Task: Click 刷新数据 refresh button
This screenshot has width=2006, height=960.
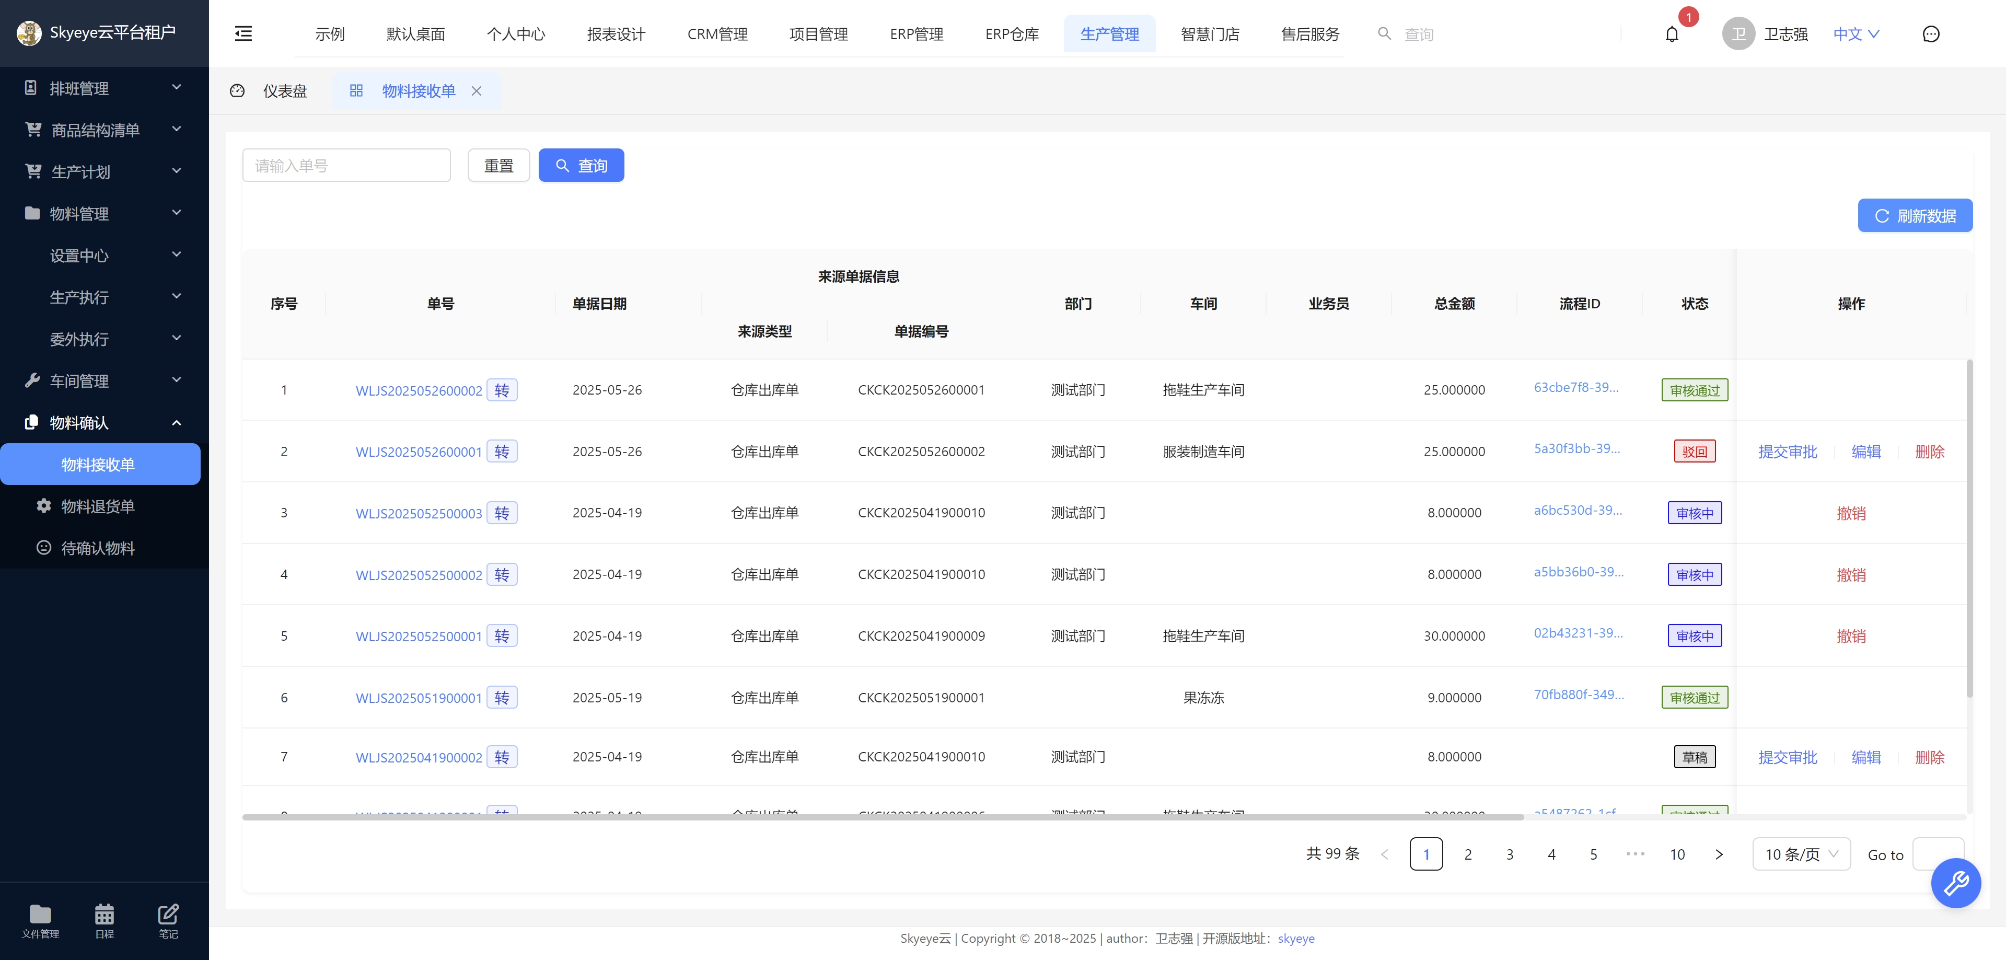Action: point(1915,216)
